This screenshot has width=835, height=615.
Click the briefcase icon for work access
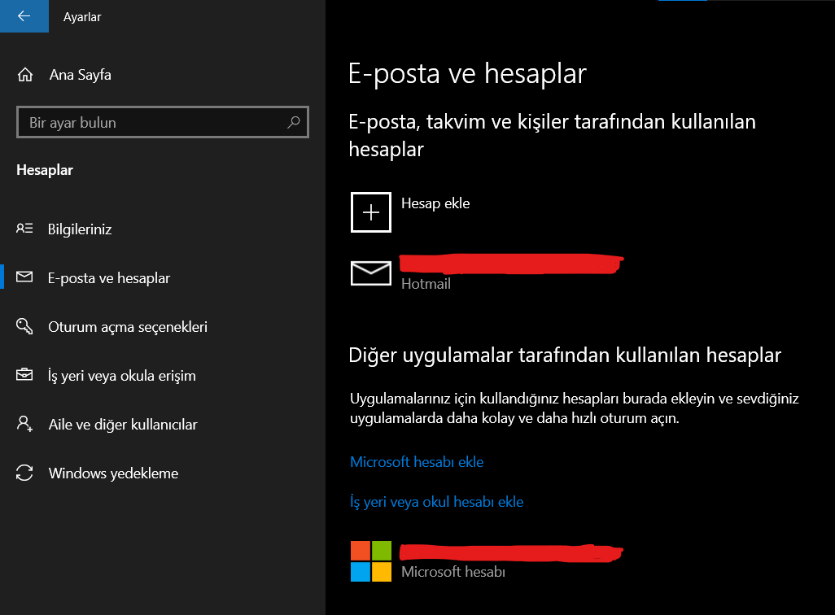tap(24, 375)
